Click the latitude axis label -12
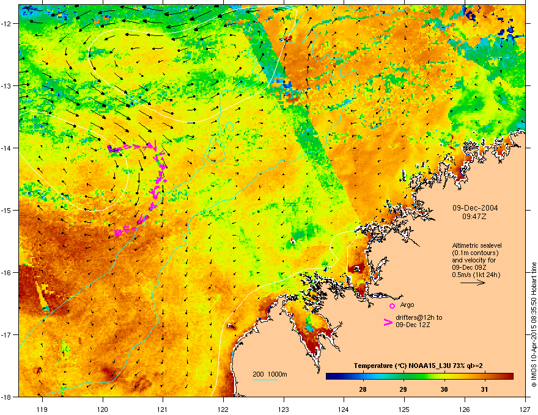Screen dimensions: 538x415 [7, 24]
